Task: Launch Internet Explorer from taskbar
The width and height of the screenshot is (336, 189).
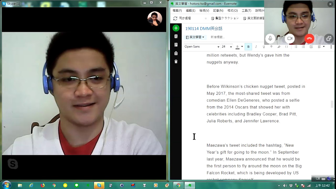Action: [31, 185]
